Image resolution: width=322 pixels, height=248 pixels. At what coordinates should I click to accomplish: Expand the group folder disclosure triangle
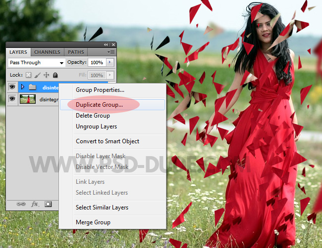23,87
